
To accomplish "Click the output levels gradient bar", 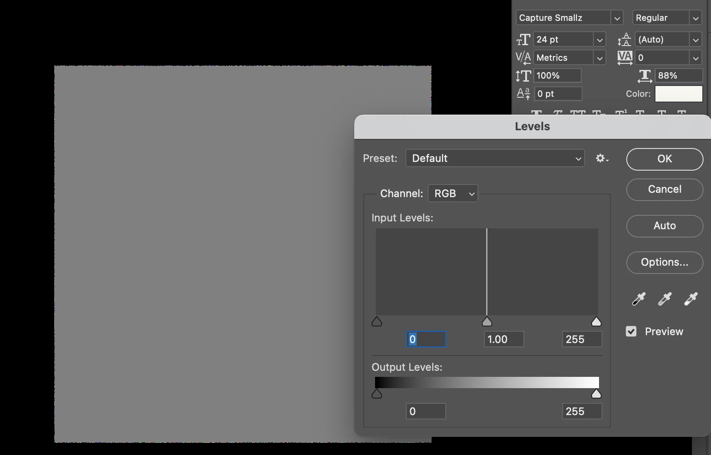I will click(487, 382).
